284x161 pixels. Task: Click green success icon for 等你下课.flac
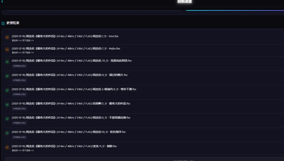tap(7, 90)
